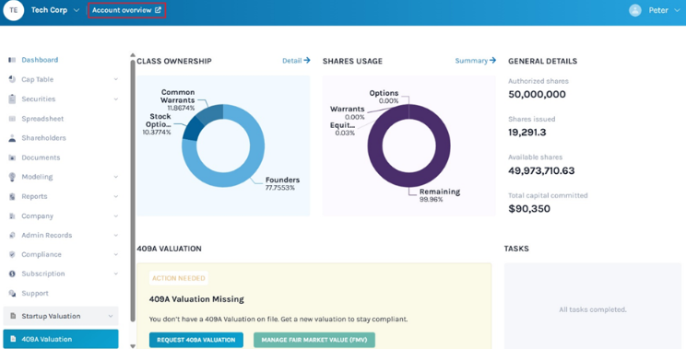Click the Spreadsheet grid icon
Screen dimensions: 686x349
click(x=12, y=119)
